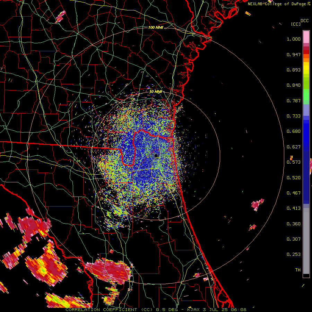This screenshot has height=312, width=312.
Task: Click the TH label at scale bottom
Action: click(x=298, y=270)
